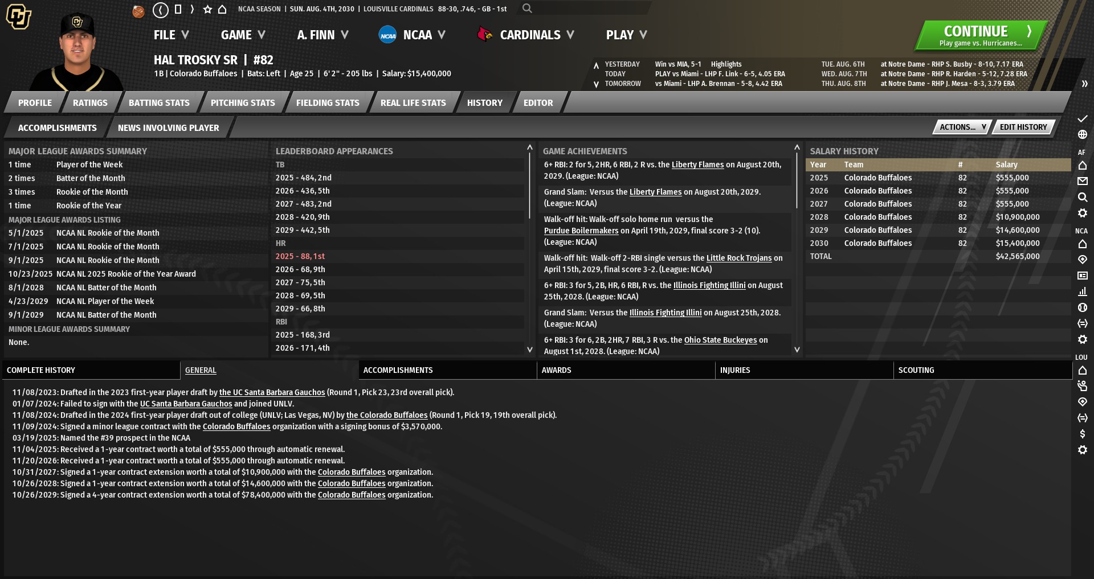This screenshot has width=1094, height=579.
Task: Open the Actions dropdown
Action: tap(962, 127)
